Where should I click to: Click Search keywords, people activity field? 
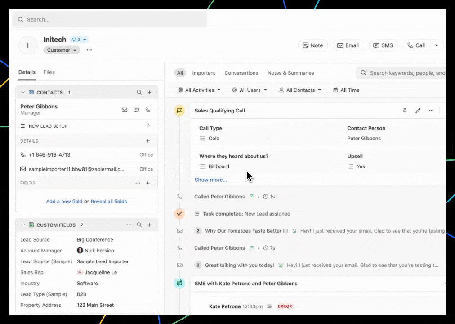tap(401, 73)
